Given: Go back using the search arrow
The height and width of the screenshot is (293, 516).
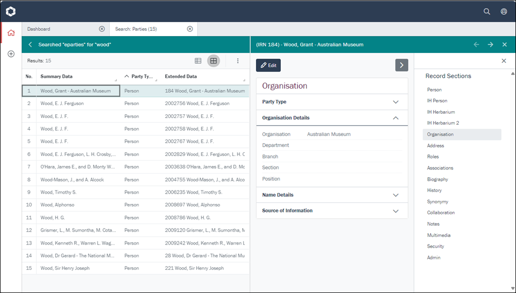Looking at the screenshot, I should [x=30, y=45].
